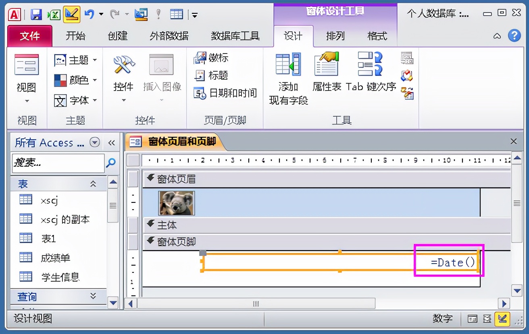
Task: Switch view mode using status bar form view icon
Action: click(472, 318)
